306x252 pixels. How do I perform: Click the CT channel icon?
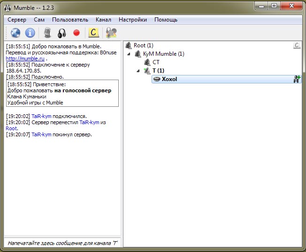tap(147, 62)
